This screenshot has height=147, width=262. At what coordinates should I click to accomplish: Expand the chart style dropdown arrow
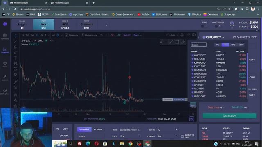point(62,35)
